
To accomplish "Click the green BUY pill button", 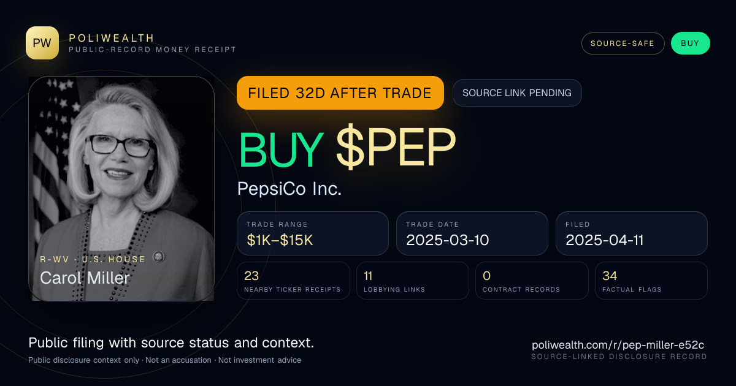I will 691,44.
